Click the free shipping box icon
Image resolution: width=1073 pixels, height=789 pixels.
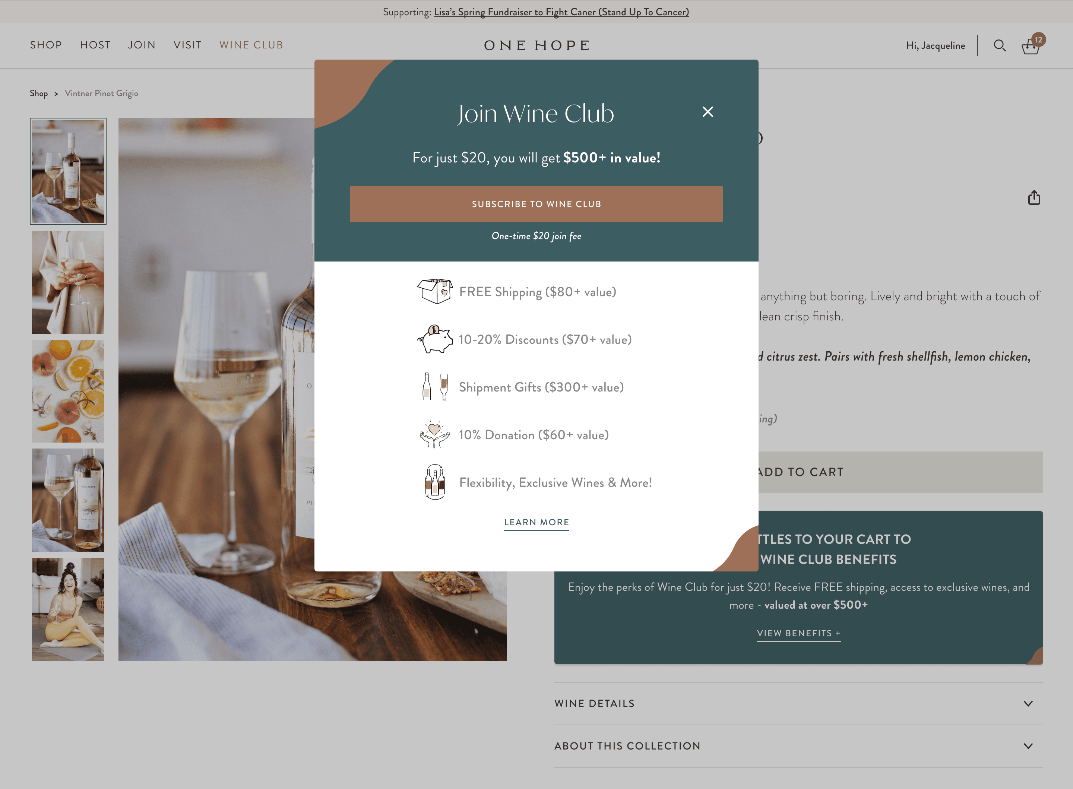coord(434,291)
